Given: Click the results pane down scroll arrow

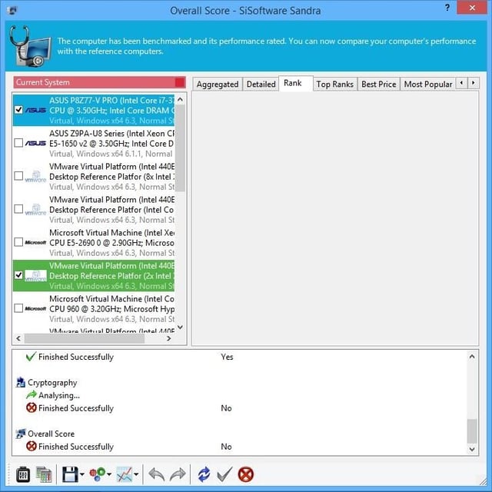Looking at the screenshot, I should point(472,449).
